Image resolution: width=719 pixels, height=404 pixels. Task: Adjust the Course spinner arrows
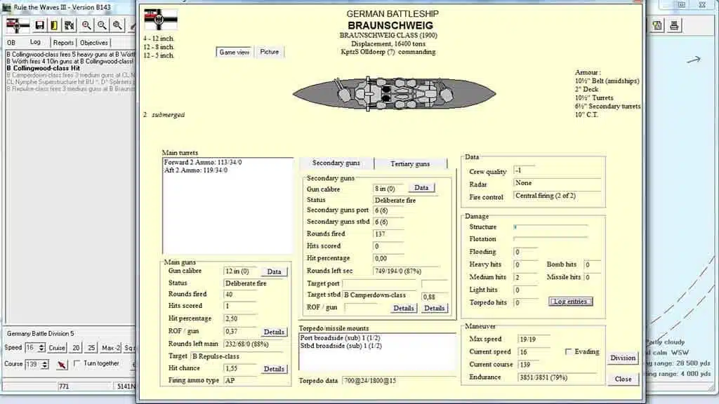click(44, 365)
